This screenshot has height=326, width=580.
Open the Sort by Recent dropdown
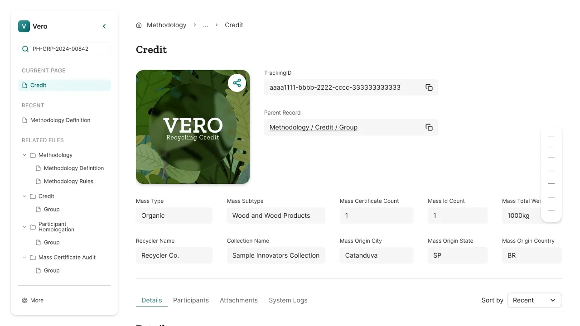(x=534, y=300)
